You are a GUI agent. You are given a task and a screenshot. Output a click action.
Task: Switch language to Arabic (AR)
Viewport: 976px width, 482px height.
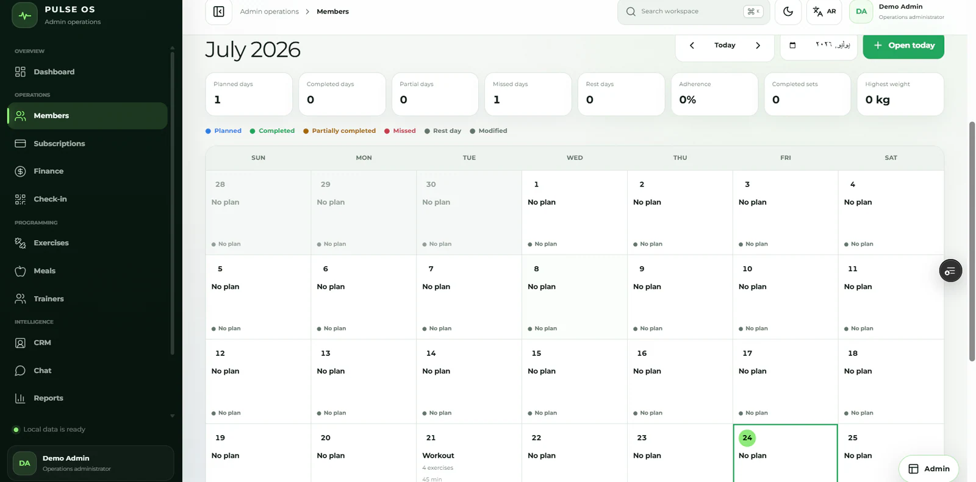824,12
